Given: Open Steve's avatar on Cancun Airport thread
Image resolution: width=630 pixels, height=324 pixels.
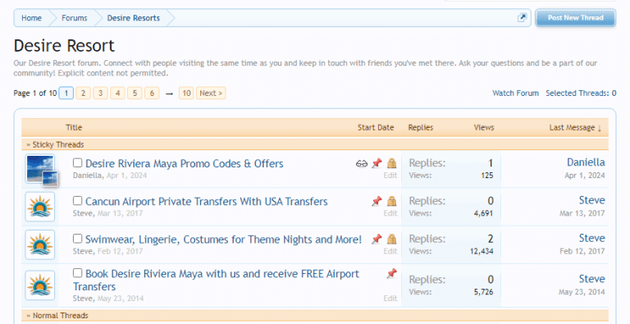Looking at the screenshot, I should click(x=39, y=207).
